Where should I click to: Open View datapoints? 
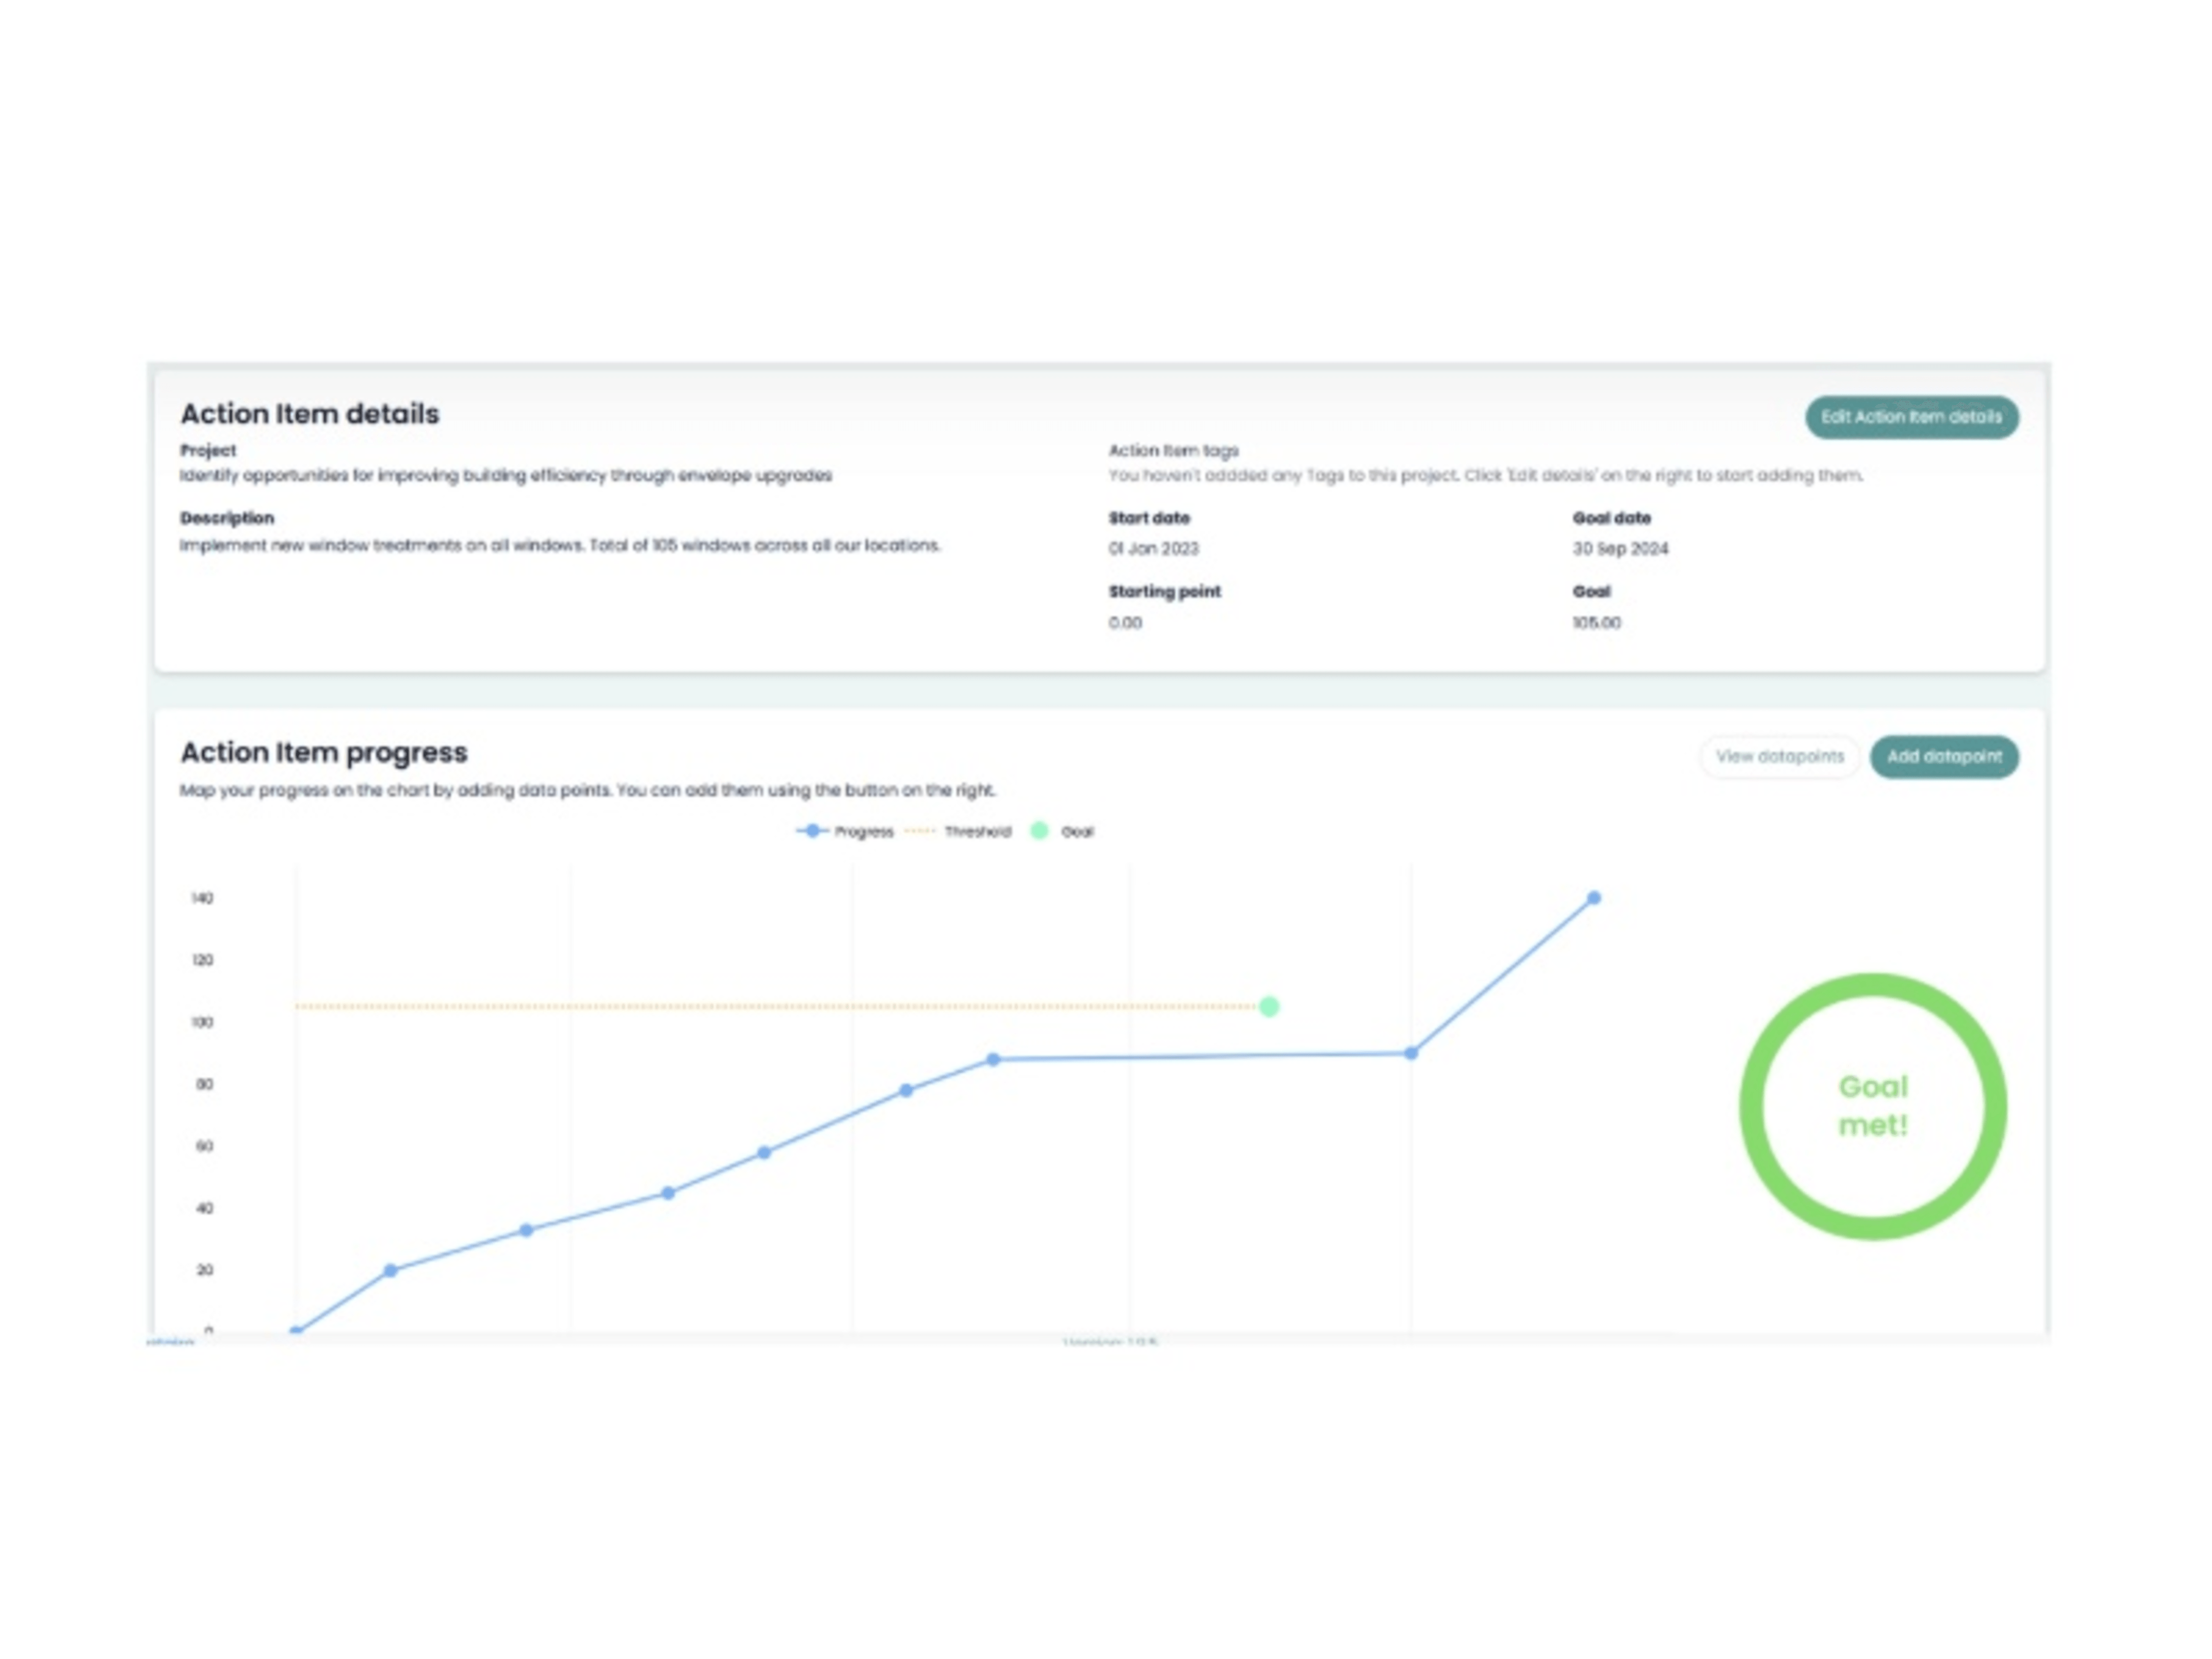[1779, 756]
